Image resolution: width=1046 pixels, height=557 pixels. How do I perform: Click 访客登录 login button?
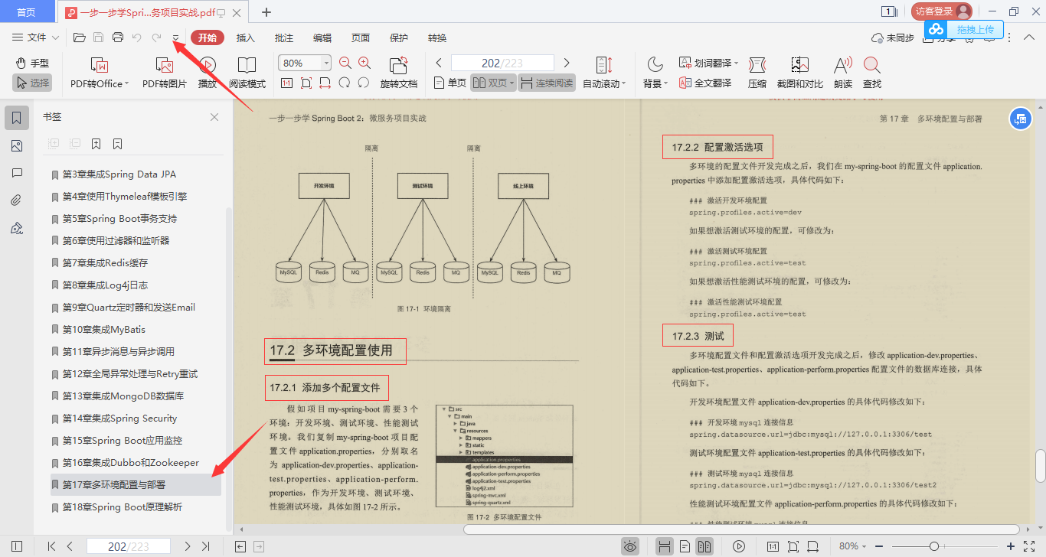tap(941, 11)
